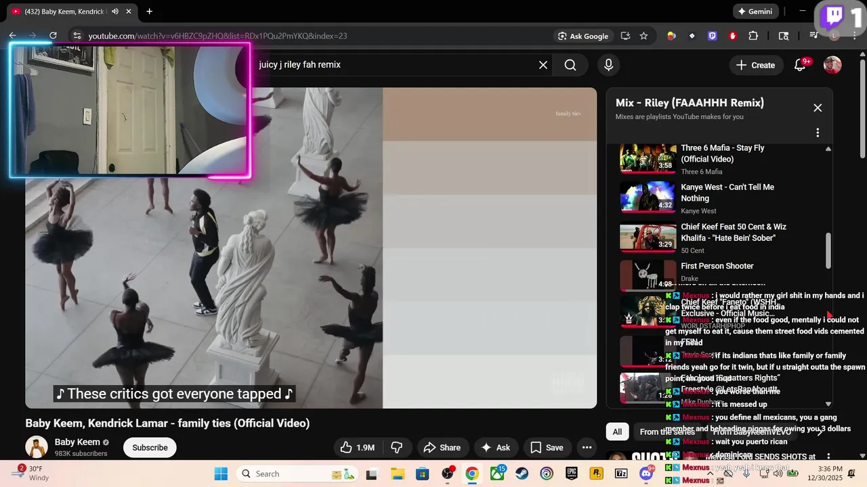Switch to the Baby Keem browser tab

[x=64, y=11]
